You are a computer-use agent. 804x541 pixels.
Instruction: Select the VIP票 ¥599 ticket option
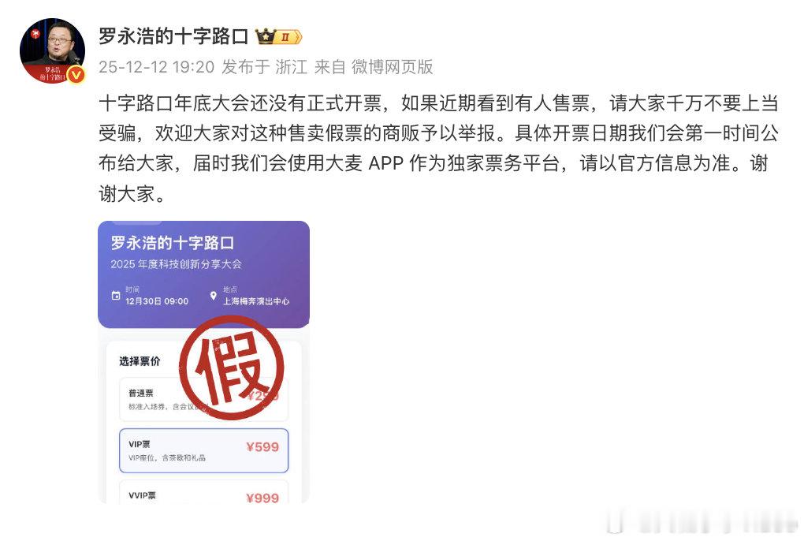[x=204, y=450]
